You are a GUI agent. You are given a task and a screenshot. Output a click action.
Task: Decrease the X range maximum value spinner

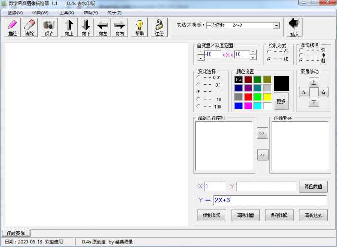(253, 58)
